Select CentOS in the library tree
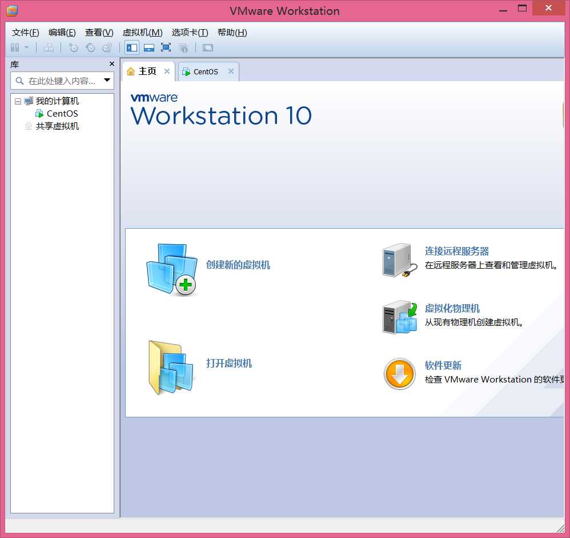Screen dimensions: 570x538 coord(62,114)
